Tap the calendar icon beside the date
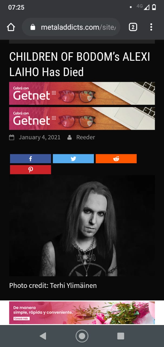 point(12,137)
